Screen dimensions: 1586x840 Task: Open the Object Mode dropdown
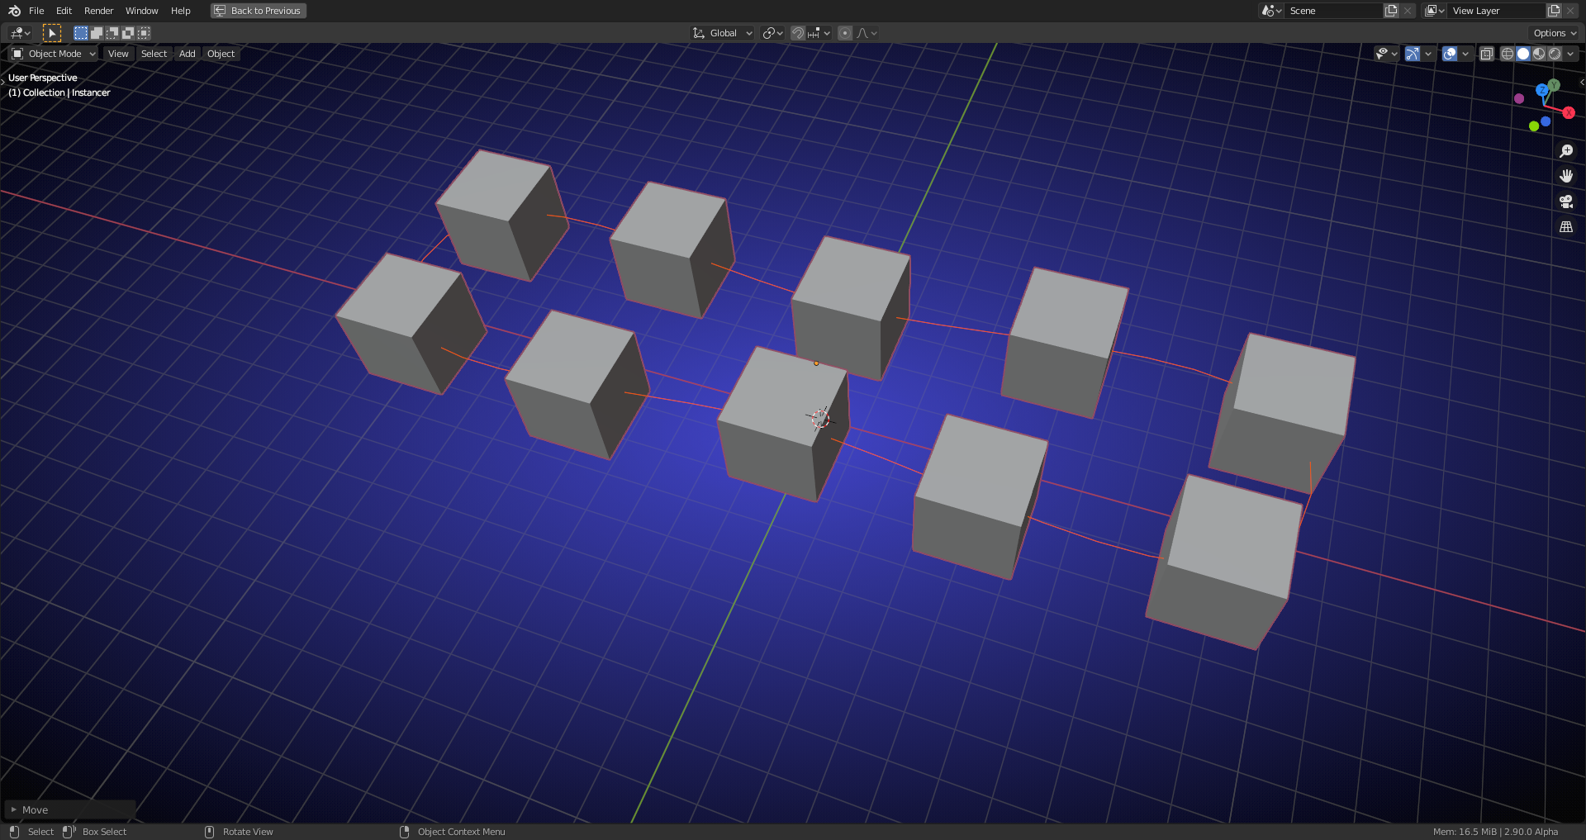52,53
